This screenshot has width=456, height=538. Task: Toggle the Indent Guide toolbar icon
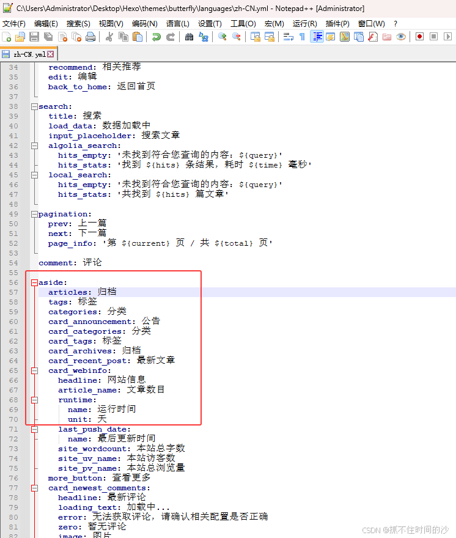[x=317, y=37]
